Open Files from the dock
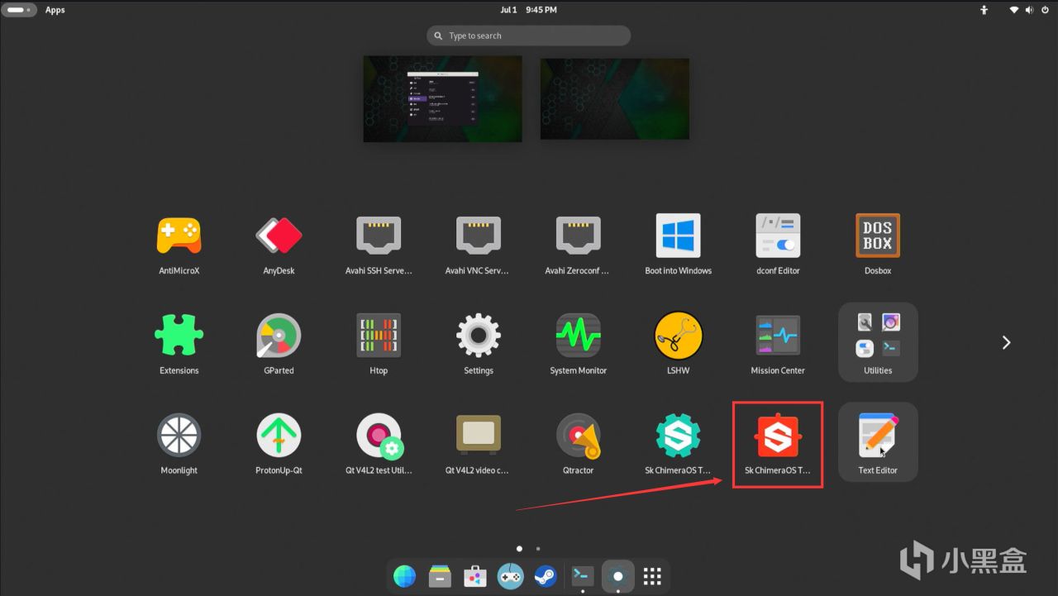Screen dimensions: 1058x596 pyautogui.click(x=440, y=576)
